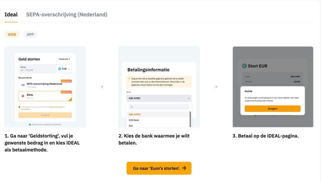Click the iDEAL logo icon

pyautogui.click(x=23, y=96)
